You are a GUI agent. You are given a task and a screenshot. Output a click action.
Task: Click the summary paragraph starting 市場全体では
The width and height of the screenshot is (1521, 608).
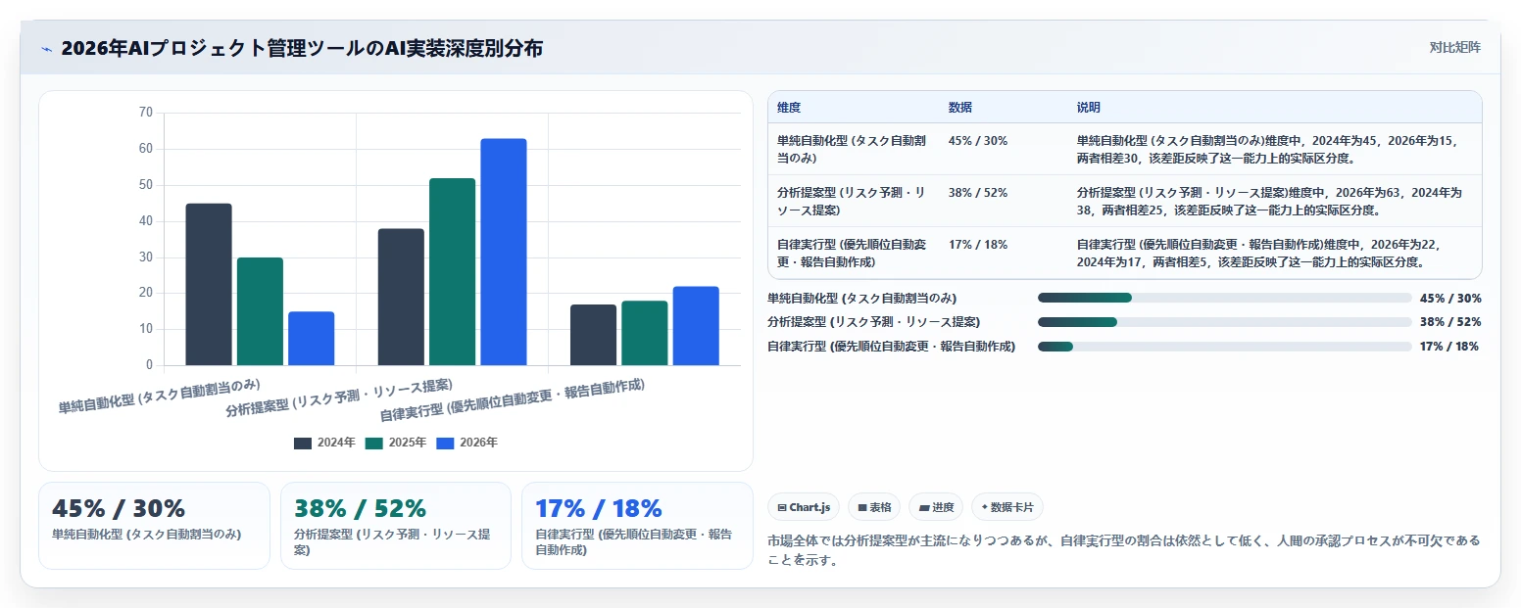1124,550
